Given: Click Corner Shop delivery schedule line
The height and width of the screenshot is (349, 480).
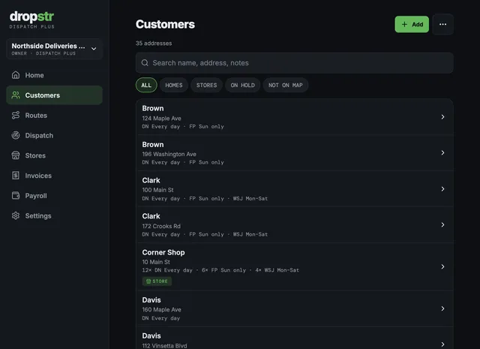Looking at the screenshot, I should coord(220,270).
